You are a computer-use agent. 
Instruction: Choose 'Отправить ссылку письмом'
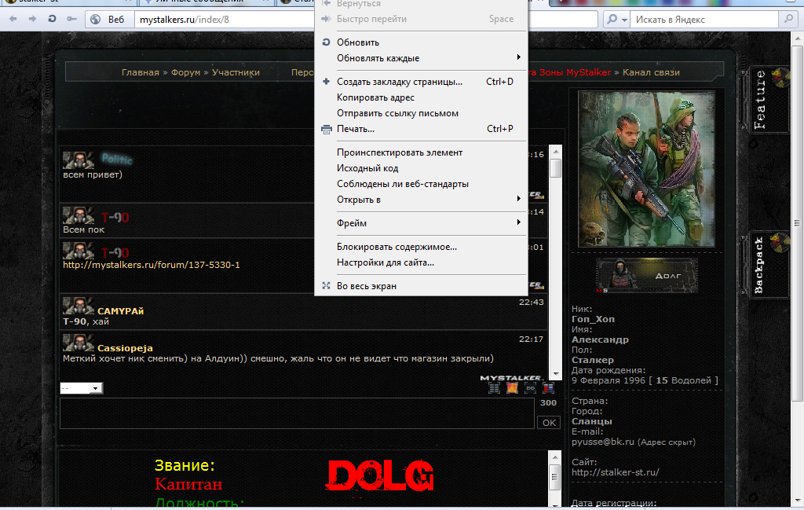421,113
